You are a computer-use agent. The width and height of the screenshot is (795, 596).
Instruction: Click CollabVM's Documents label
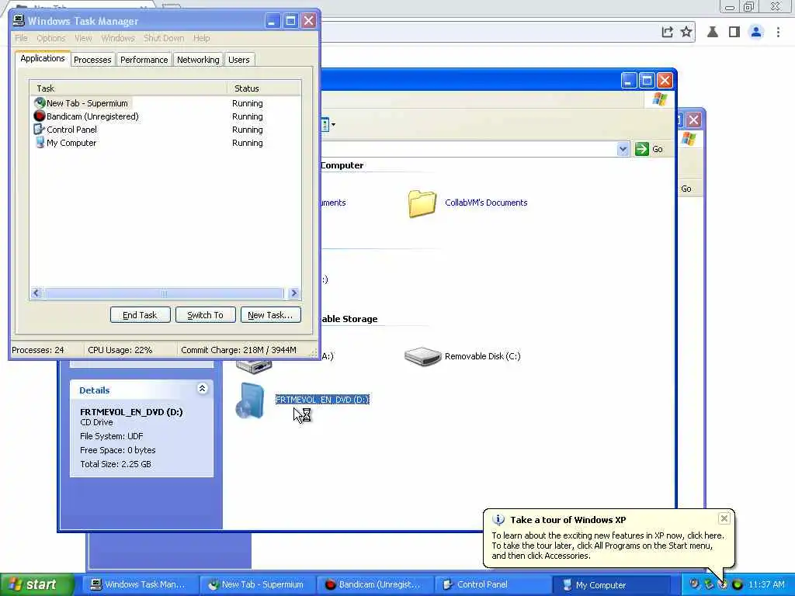coord(486,203)
